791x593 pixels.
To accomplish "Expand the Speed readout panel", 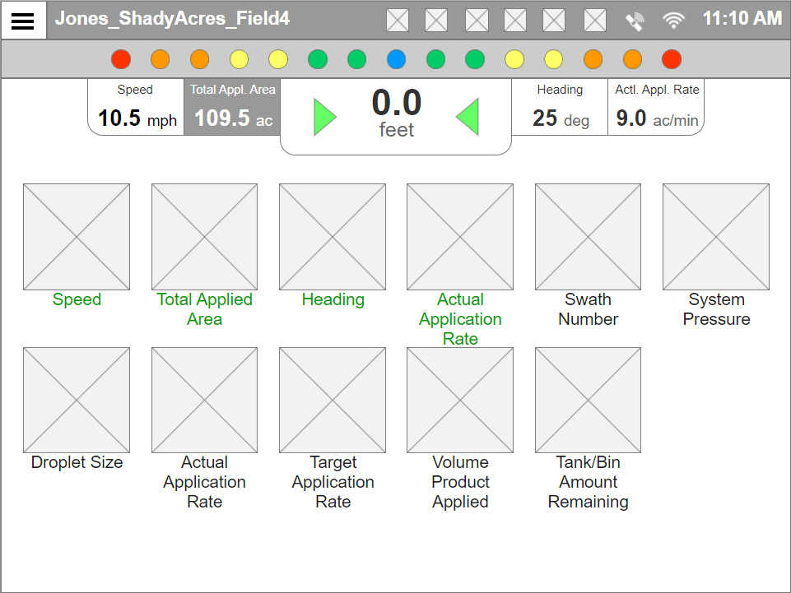I will (135, 106).
